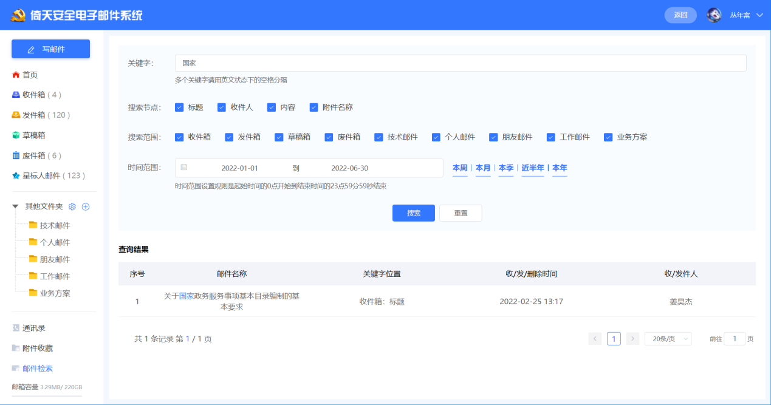Set time range to 本年
771x405 pixels.
pyautogui.click(x=560, y=168)
